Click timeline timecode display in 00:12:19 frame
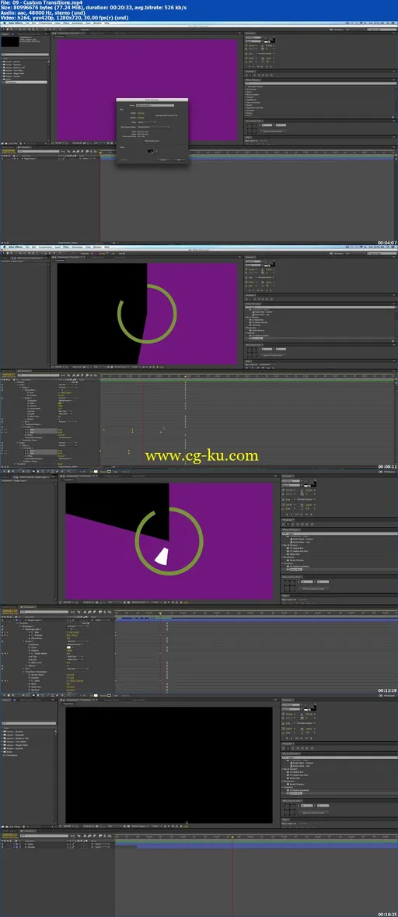The height and width of the screenshot is (917, 398). click(x=9, y=613)
